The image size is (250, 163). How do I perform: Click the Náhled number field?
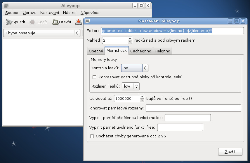point(115,40)
